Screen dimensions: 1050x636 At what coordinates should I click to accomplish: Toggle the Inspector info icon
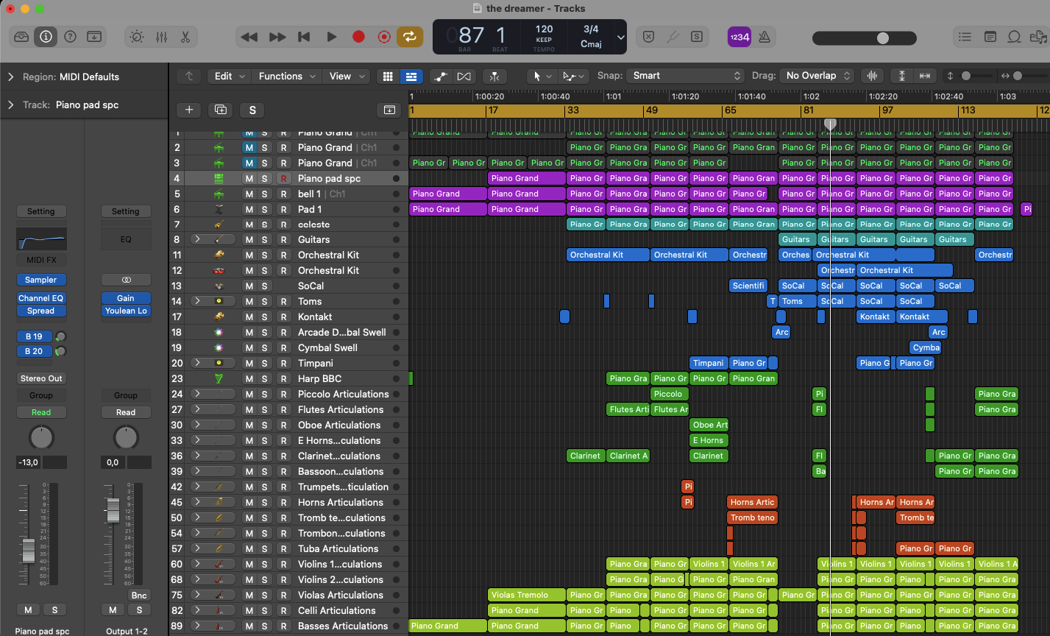coord(46,37)
